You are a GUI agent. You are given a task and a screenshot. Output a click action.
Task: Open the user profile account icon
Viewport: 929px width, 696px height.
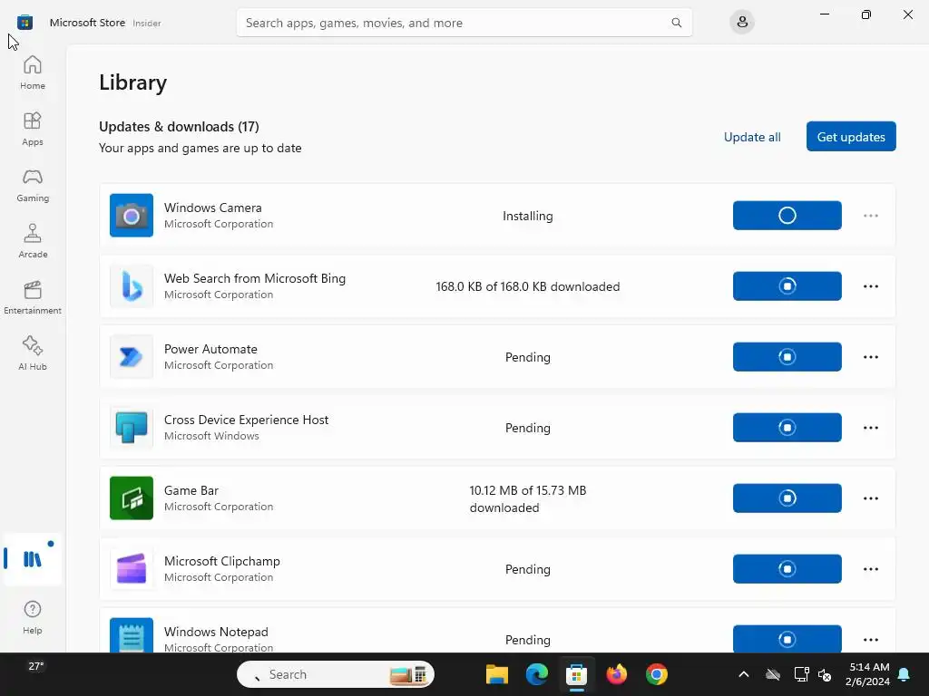click(742, 23)
